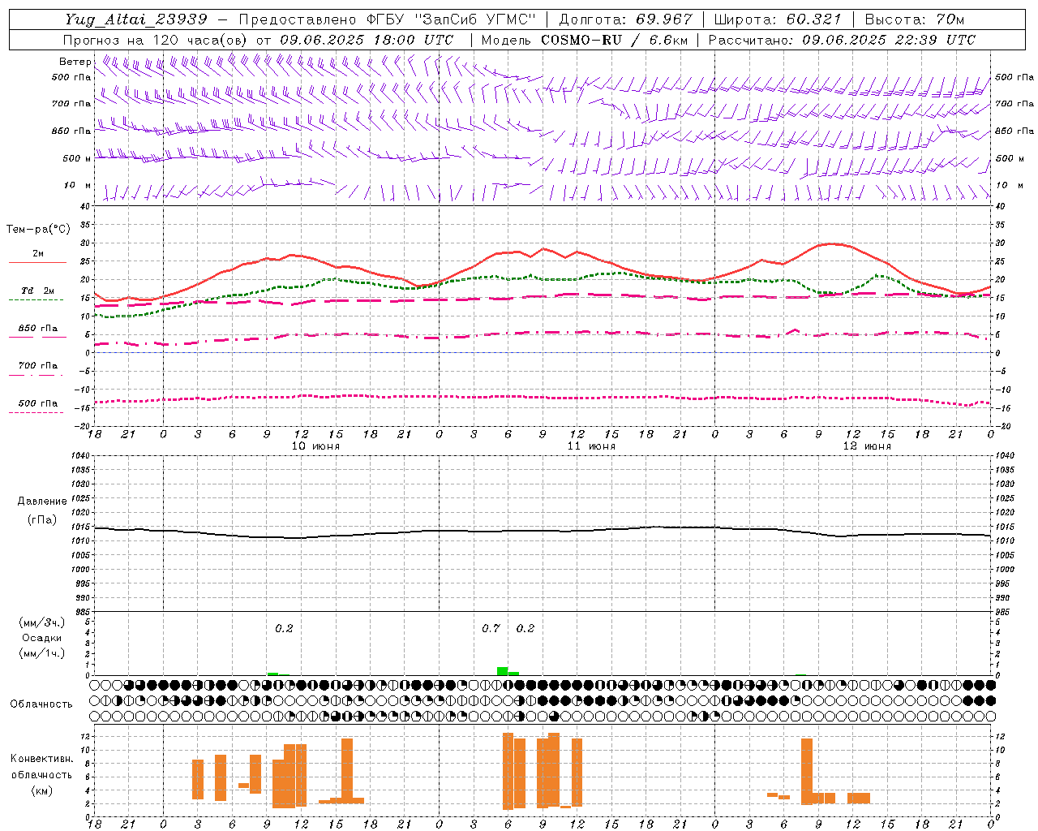Click the Тем-ра(°C) axis label
The height and width of the screenshot is (831, 1038).
click(38, 230)
